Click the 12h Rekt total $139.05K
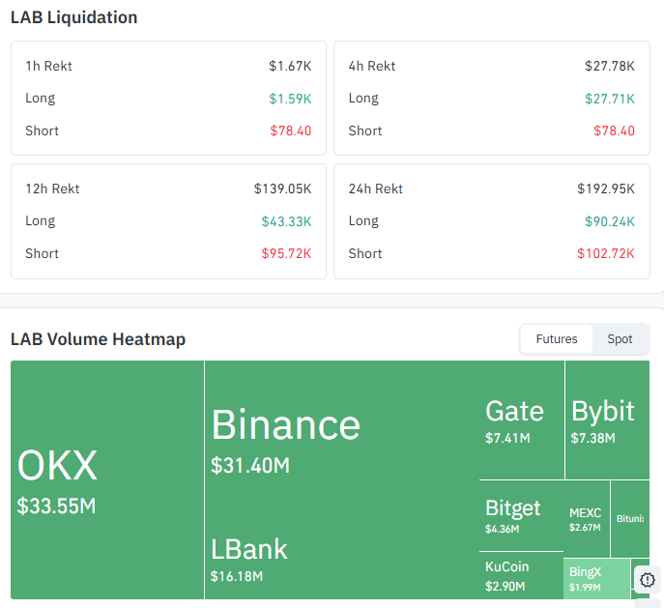This screenshot has height=608, width=664. pos(282,188)
